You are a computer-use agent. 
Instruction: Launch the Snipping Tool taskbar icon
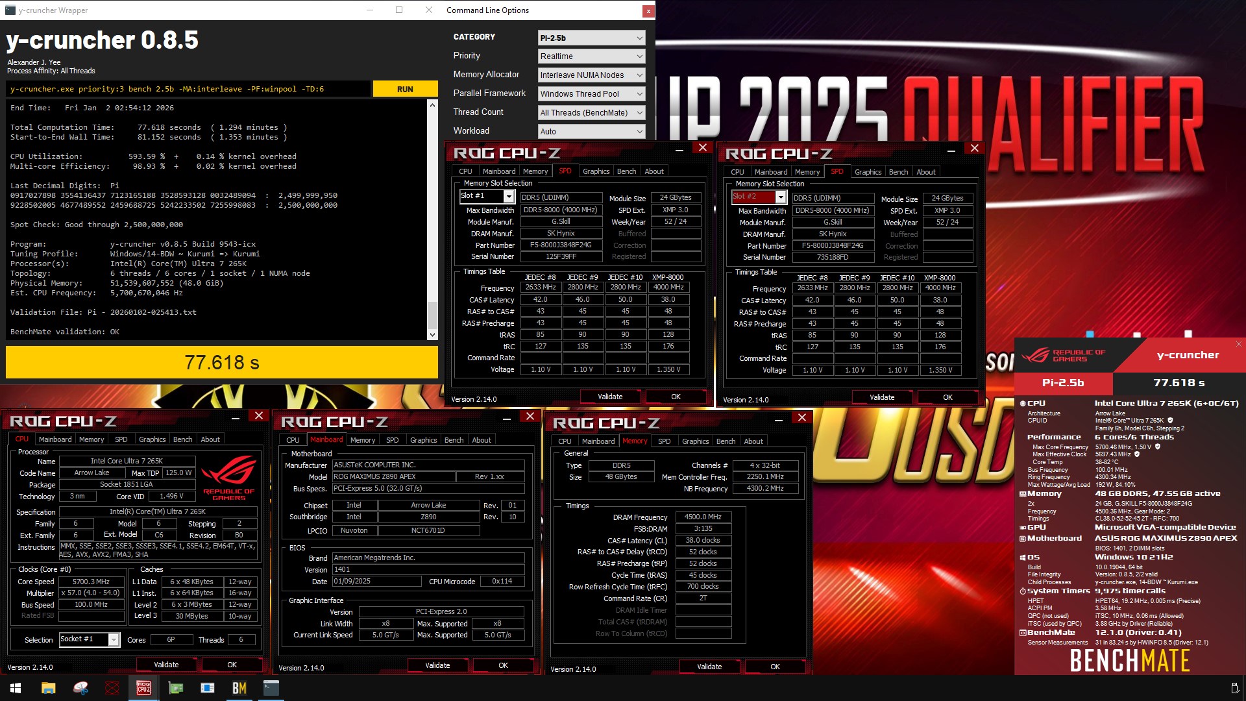coord(80,688)
